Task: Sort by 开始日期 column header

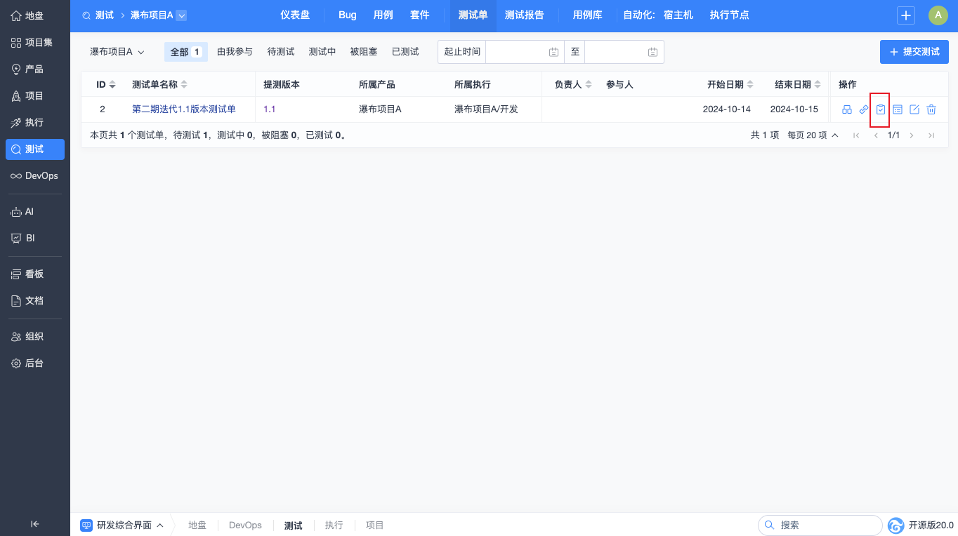Action: [x=730, y=85]
